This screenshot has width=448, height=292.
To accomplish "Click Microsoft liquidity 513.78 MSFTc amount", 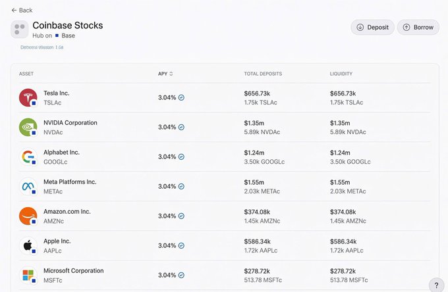I will (349, 280).
